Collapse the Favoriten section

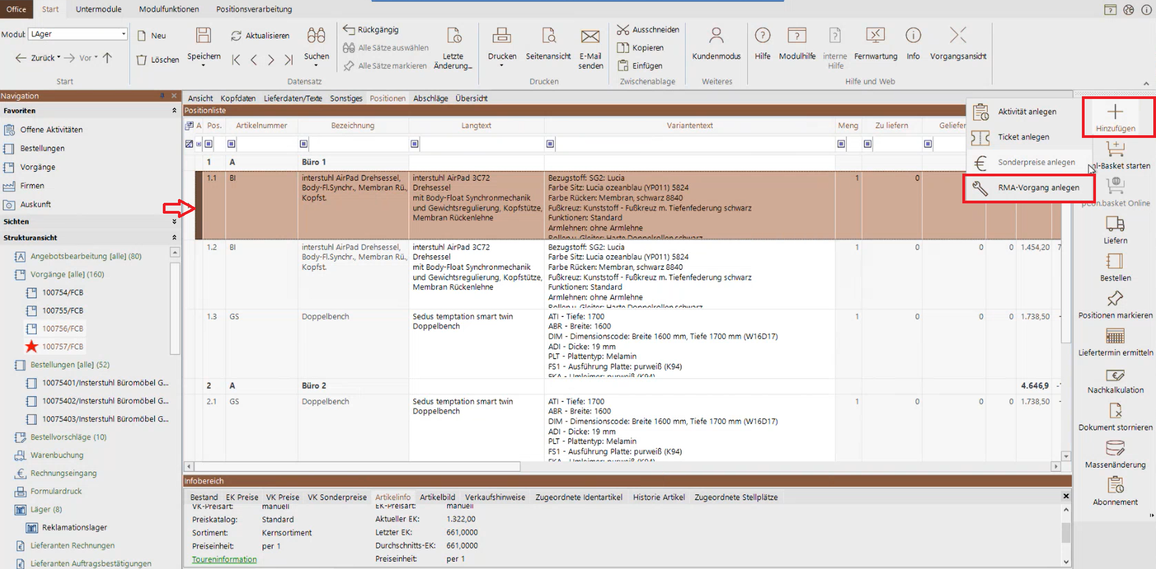point(174,111)
